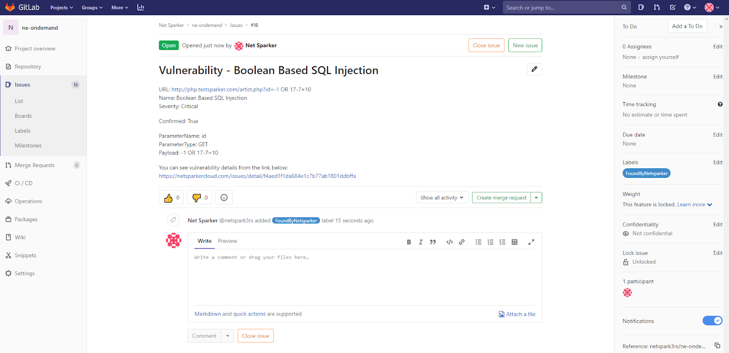Screen dimensions: 729x353
Task: Click the pencil icon to edit issue title
Action: (x=534, y=69)
